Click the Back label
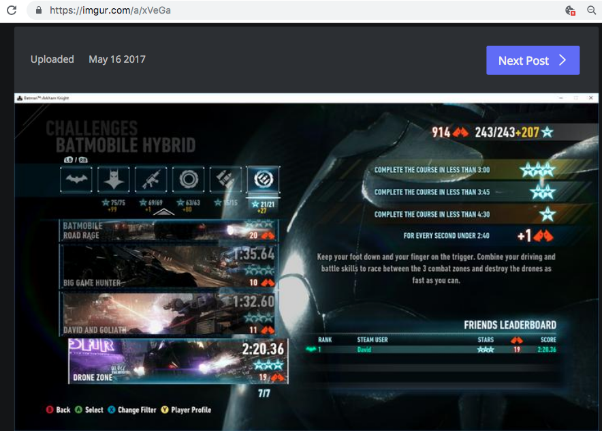602x431 pixels. [x=63, y=410]
